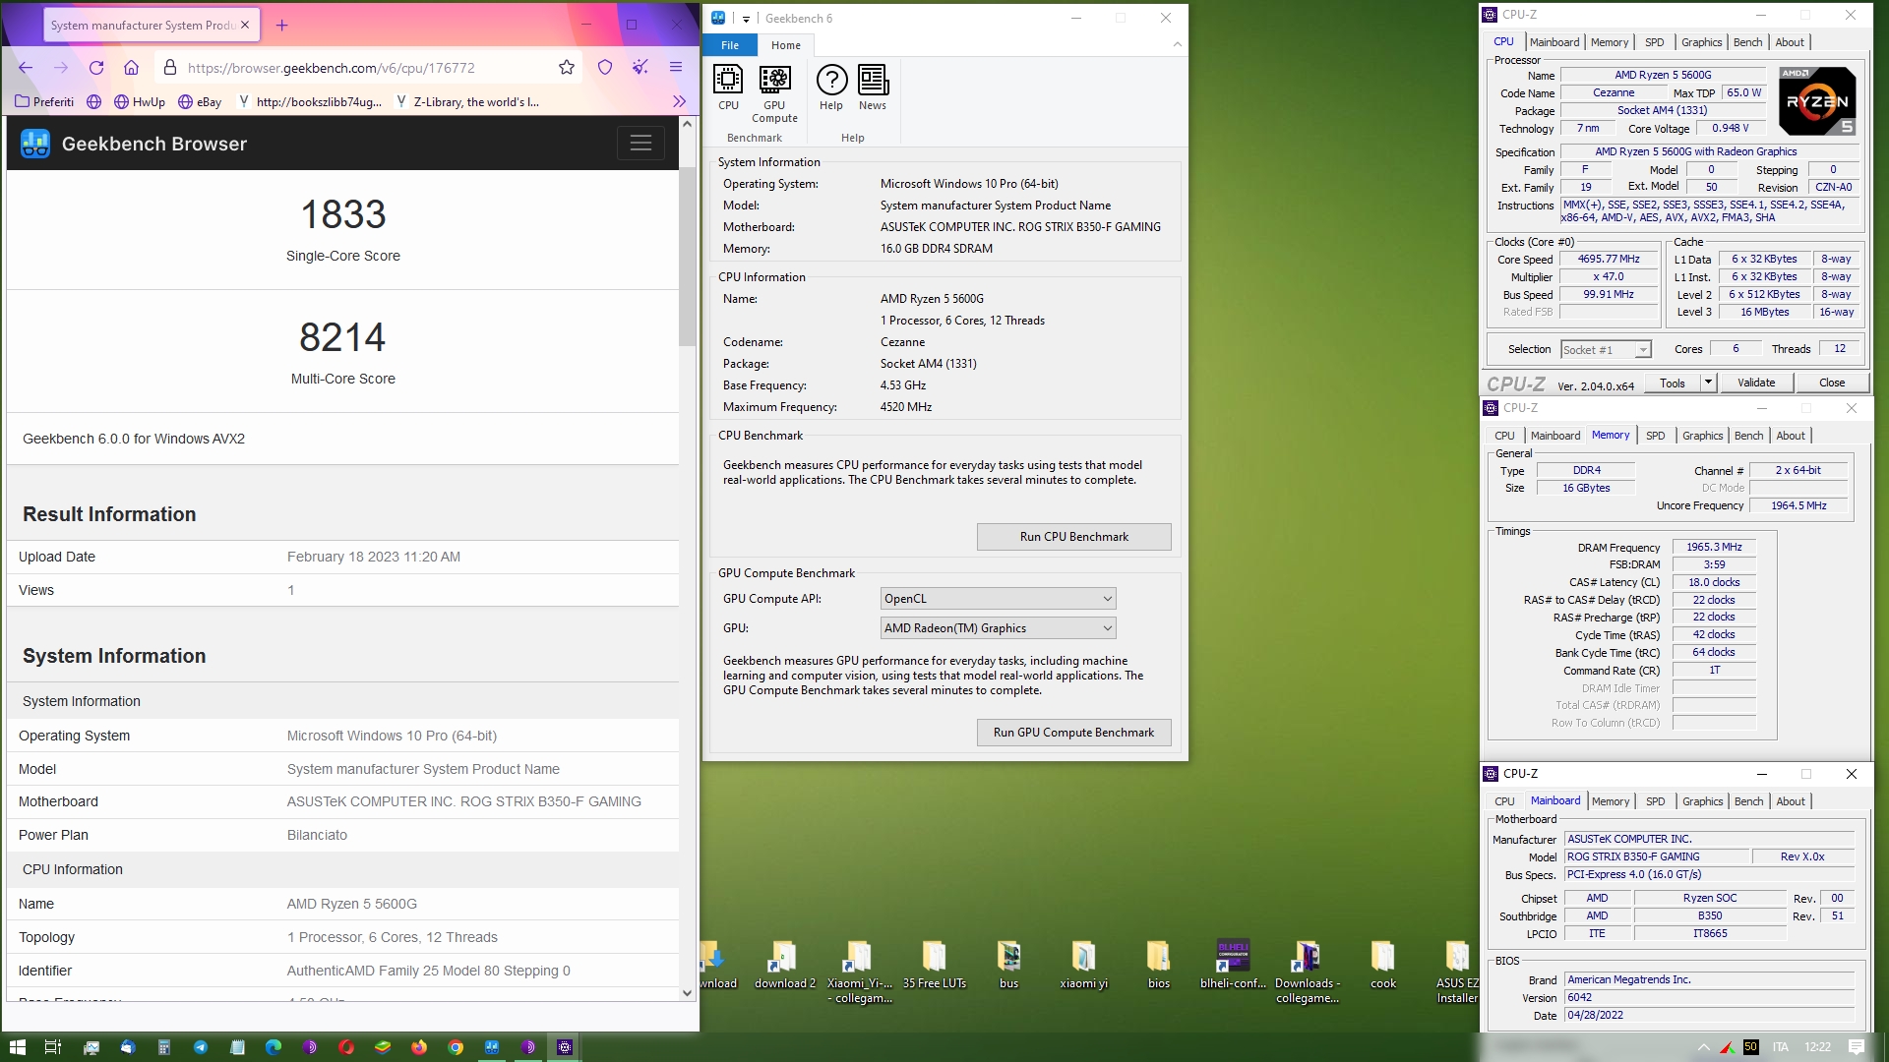The width and height of the screenshot is (1889, 1062).
Task: Open a new browser tab with plus icon
Action: [282, 26]
